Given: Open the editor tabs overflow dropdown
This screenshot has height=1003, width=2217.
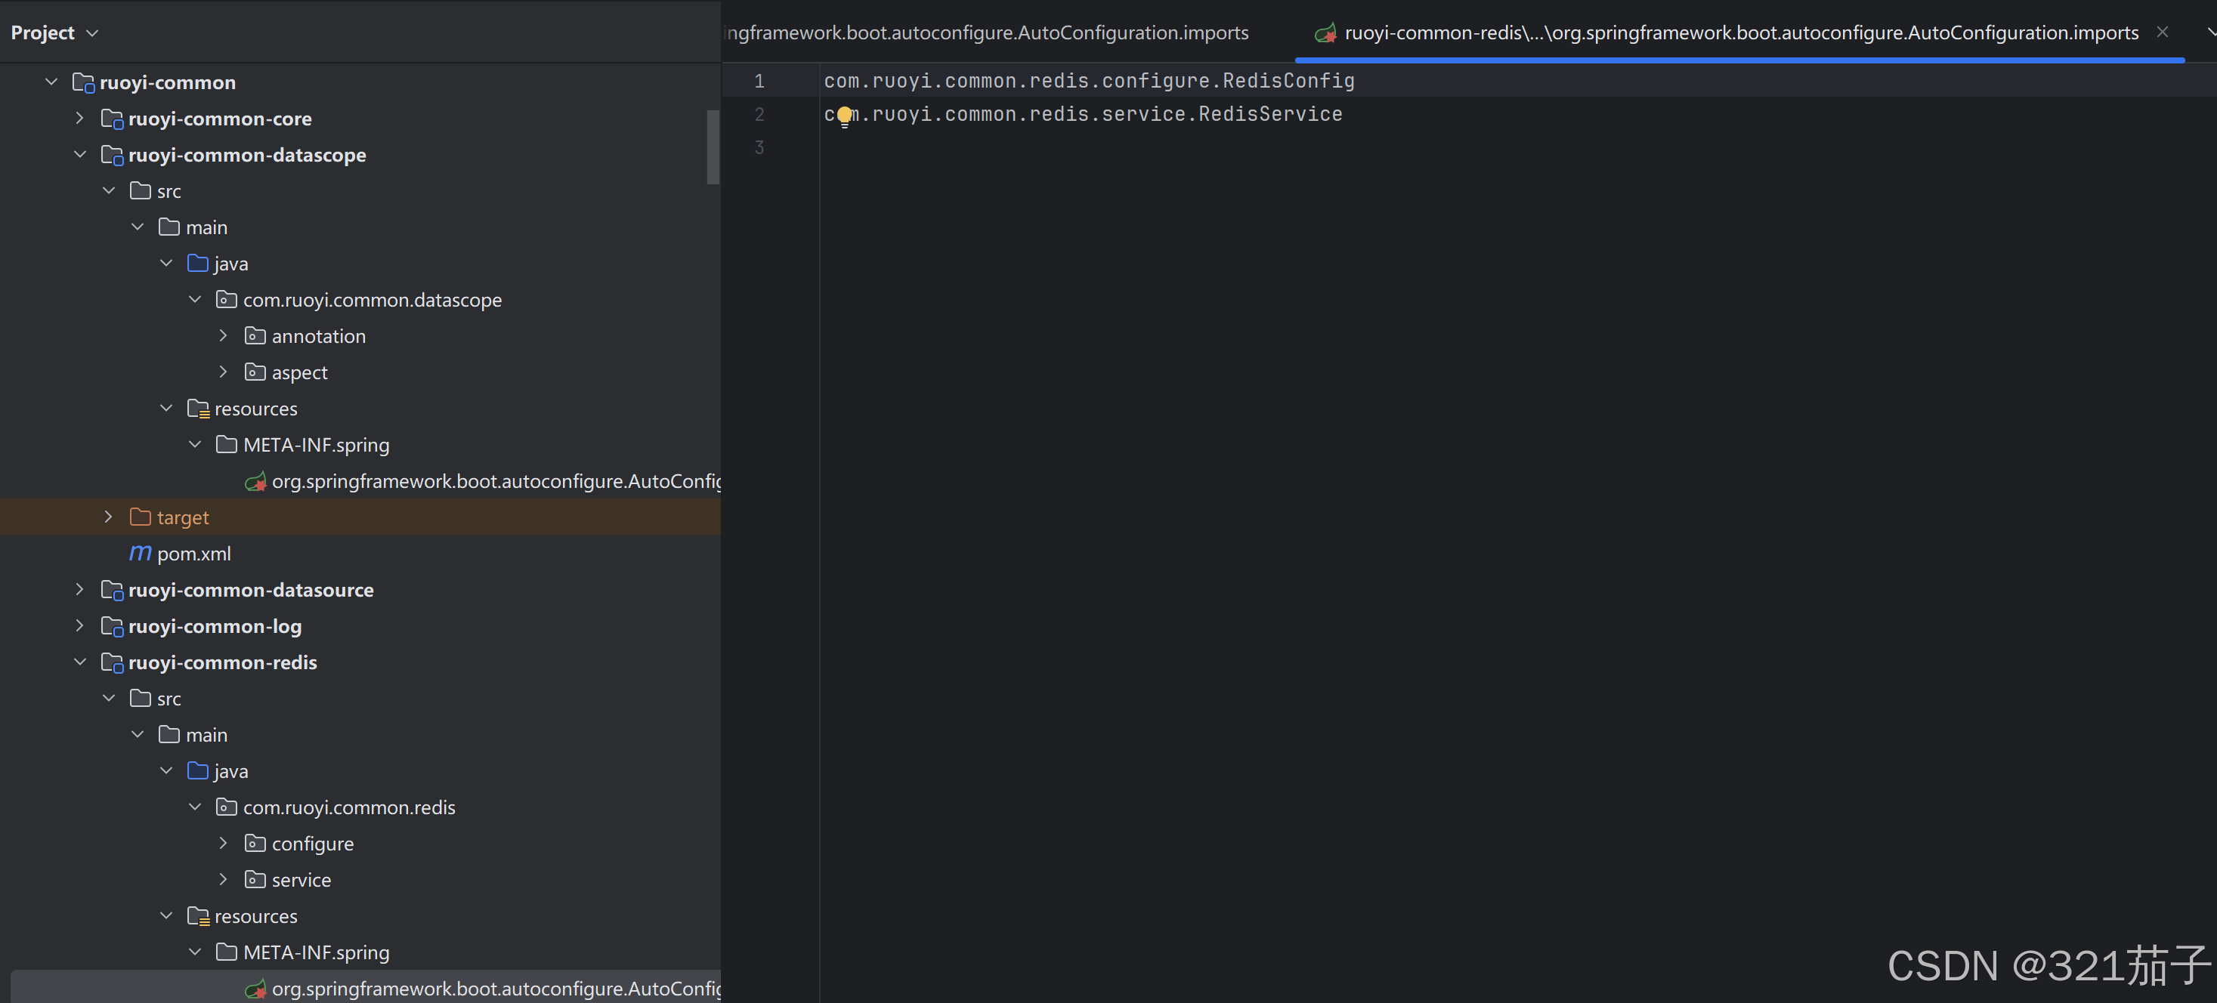Looking at the screenshot, I should (x=2209, y=32).
